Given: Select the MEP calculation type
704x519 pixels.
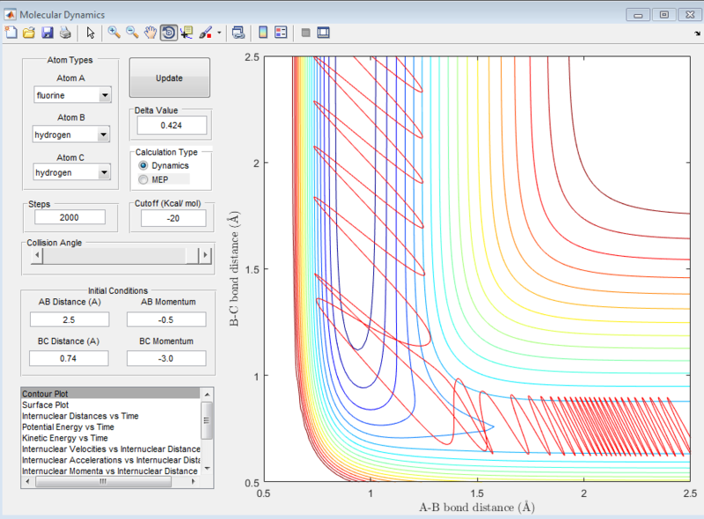Looking at the screenshot, I should (x=143, y=179).
